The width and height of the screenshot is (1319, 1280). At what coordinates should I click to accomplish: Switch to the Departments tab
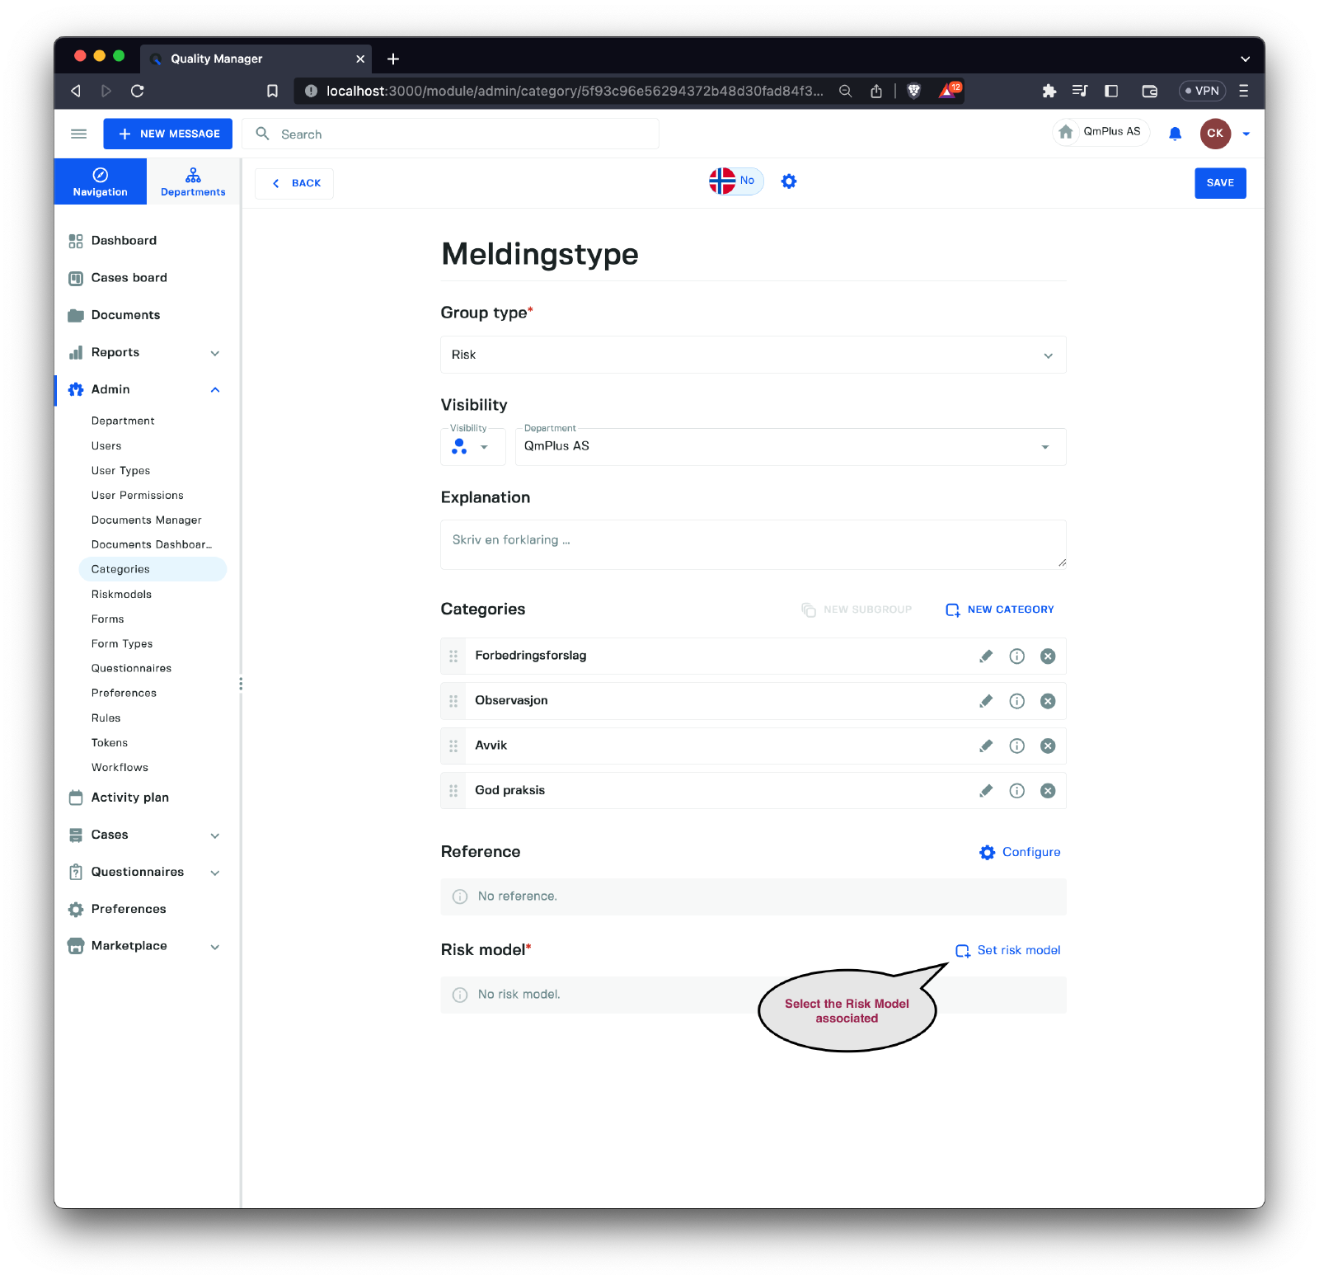pos(193,181)
